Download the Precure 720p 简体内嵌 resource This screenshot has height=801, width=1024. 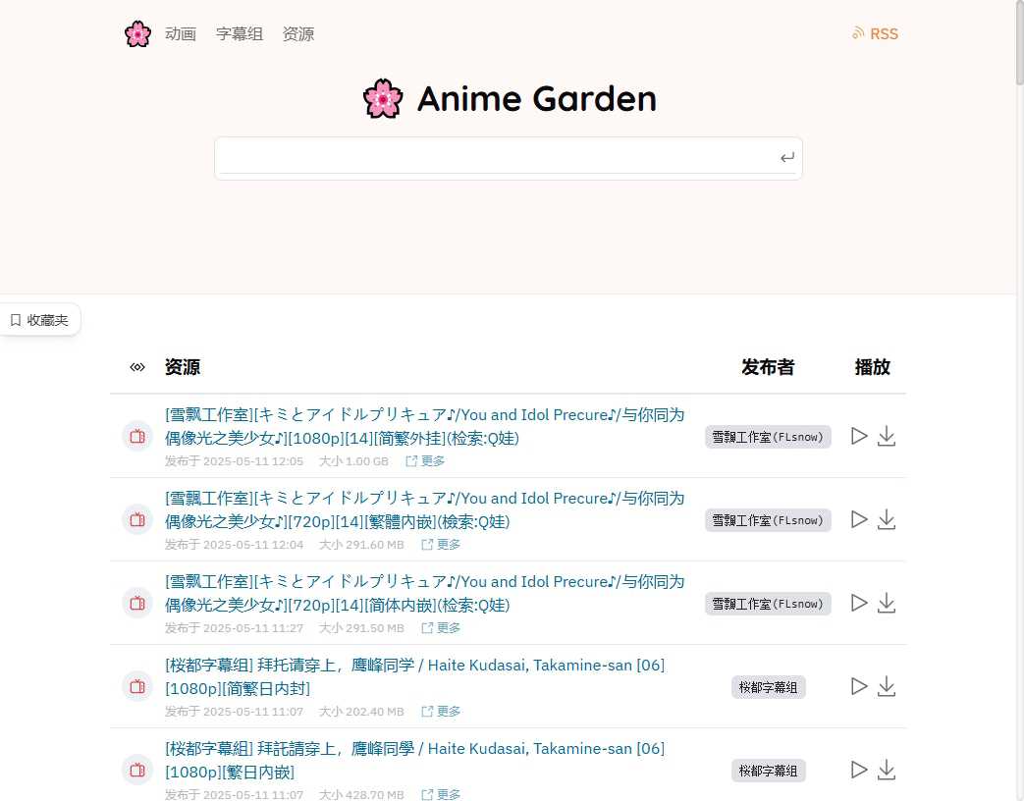pyautogui.click(x=887, y=603)
